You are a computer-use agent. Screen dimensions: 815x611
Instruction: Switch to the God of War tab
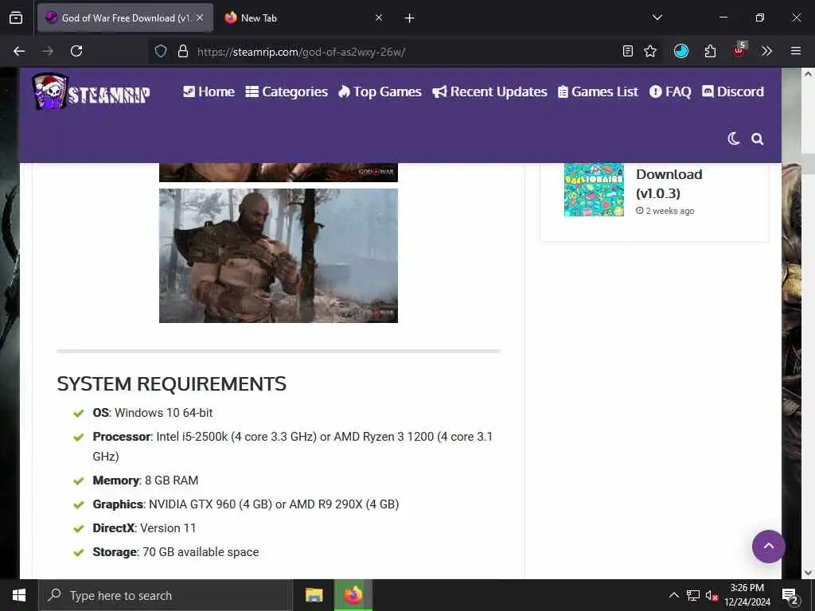(125, 18)
